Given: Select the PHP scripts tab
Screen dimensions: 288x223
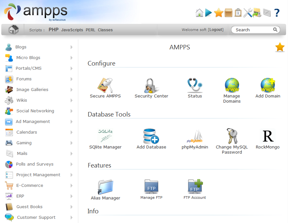Looking at the screenshot, I should point(53,30).
